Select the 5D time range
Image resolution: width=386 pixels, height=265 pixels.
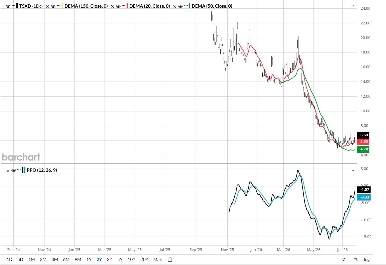coord(20,259)
